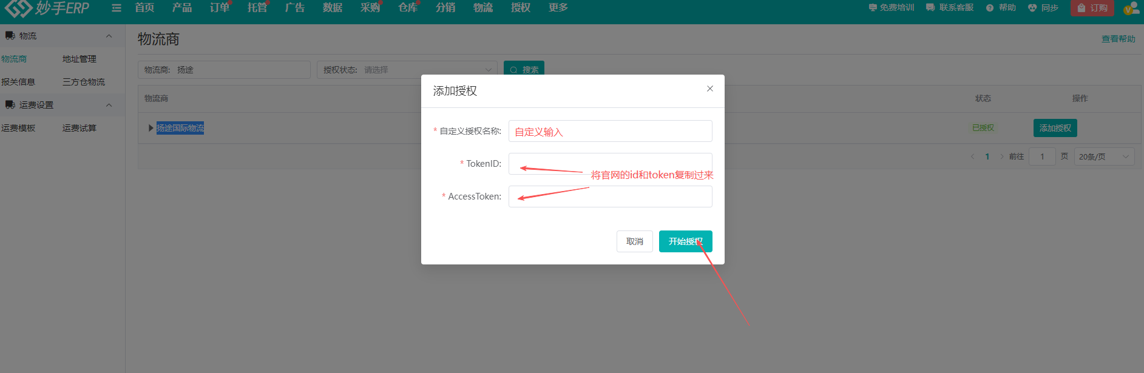The height and width of the screenshot is (373, 1144).
Task: Open the 数据 menu
Action: pos(333,8)
